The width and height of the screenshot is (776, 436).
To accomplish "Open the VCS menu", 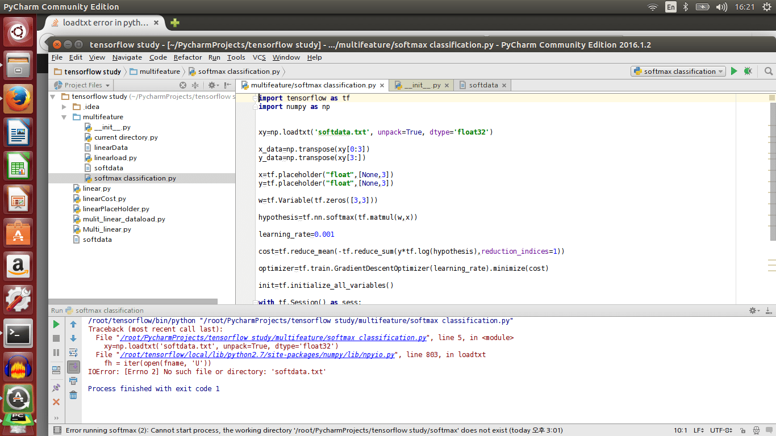I will pyautogui.click(x=258, y=57).
